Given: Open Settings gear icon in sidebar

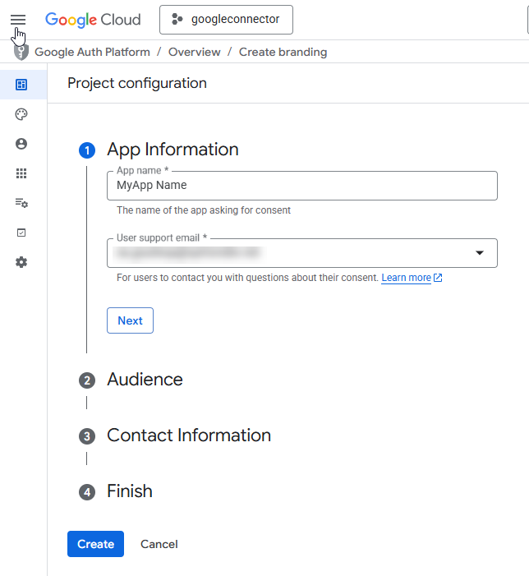Looking at the screenshot, I should pos(21,262).
